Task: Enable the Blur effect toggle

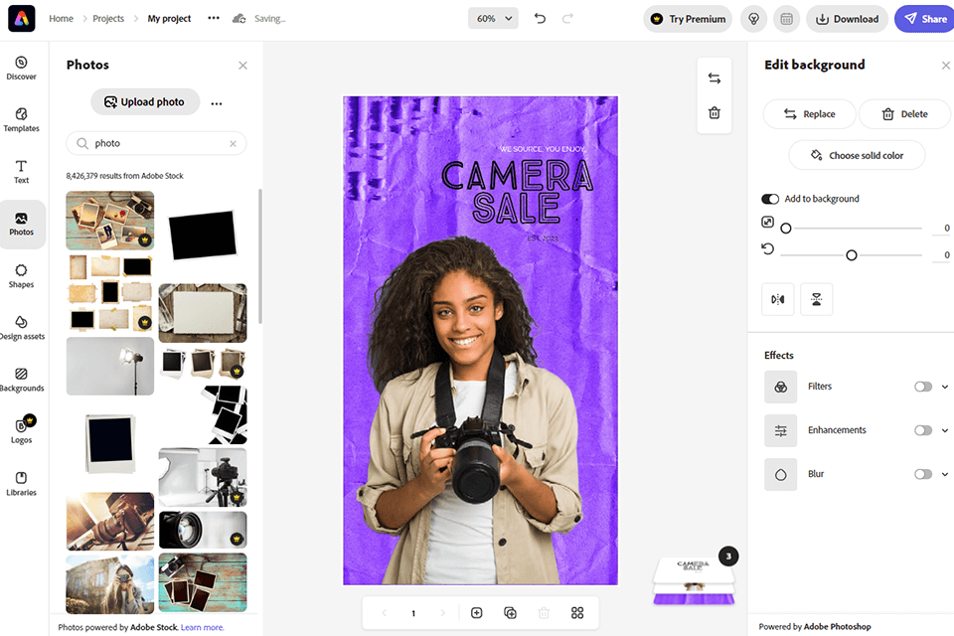Action: pos(923,474)
